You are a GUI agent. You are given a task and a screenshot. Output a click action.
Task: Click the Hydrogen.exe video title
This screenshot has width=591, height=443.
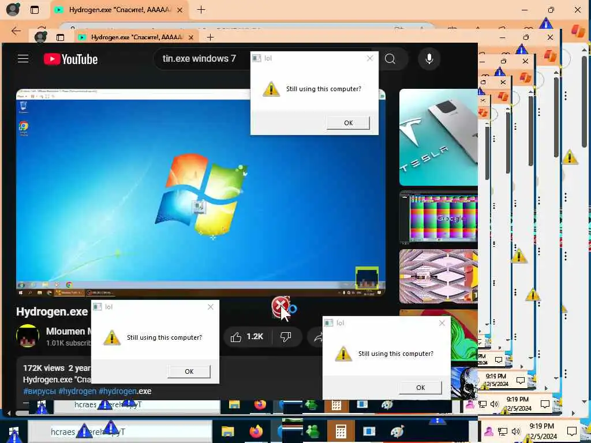(x=52, y=312)
